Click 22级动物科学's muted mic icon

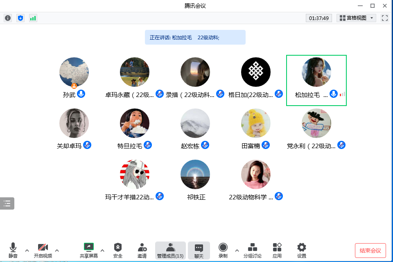pyautogui.click(x=279, y=196)
